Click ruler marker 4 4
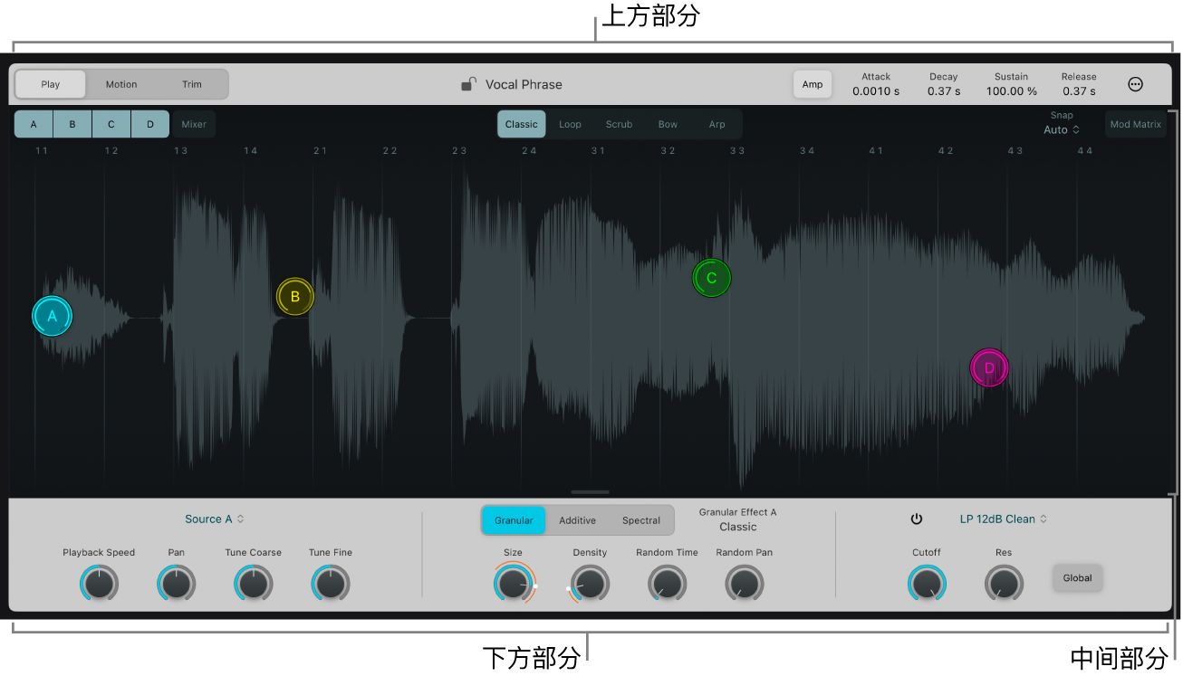1183x676 pixels. 1085,150
